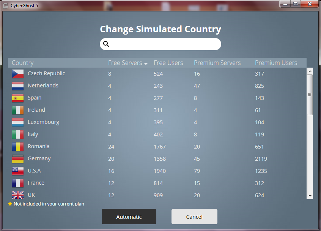
Task: Select UK country name
Action: (31, 195)
